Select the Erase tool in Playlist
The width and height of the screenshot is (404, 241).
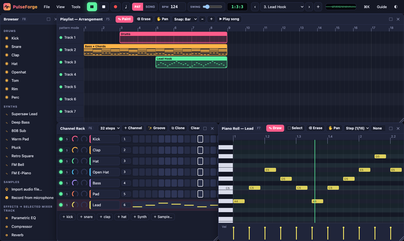pyautogui.click(x=144, y=19)
